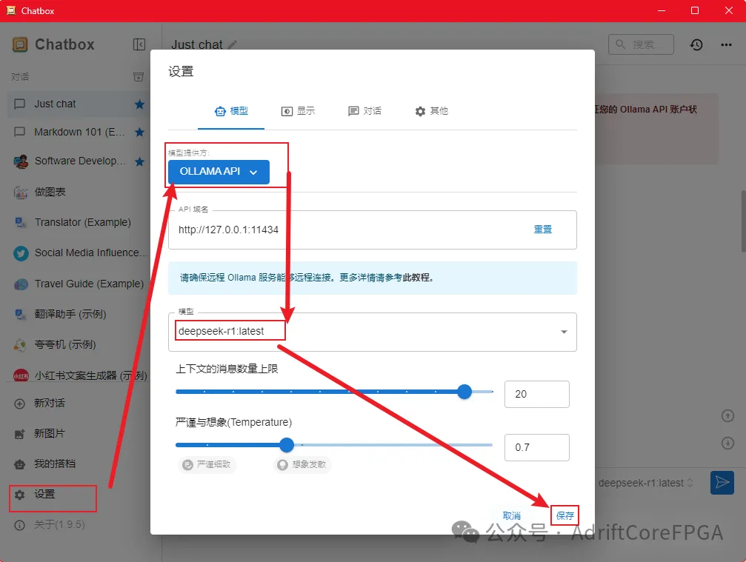Switch to the 对话 settings tab
Screen dimensions: 746x562
tap(364, 111)
